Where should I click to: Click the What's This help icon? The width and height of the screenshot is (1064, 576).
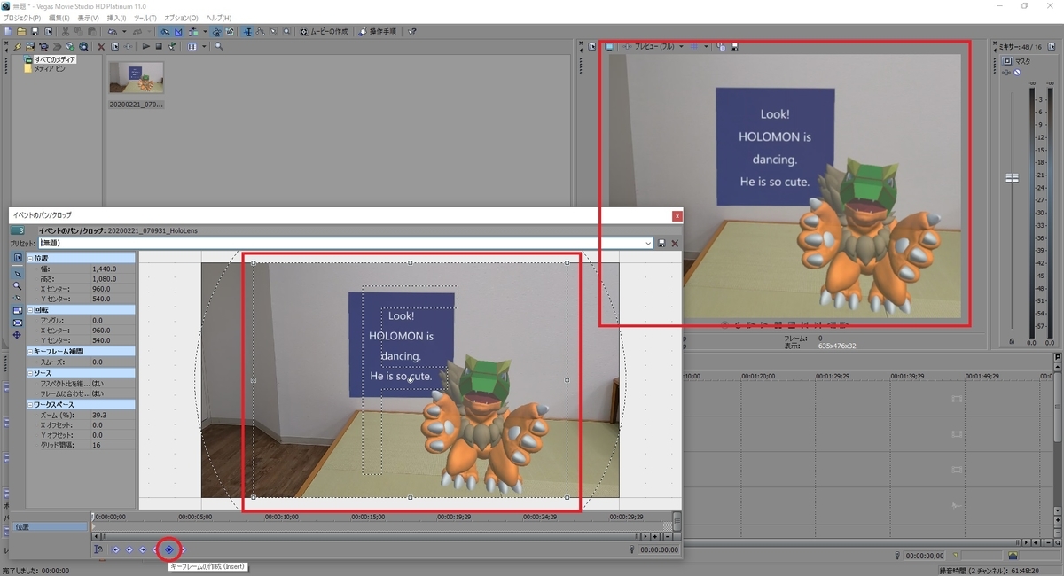click(411, 31)
